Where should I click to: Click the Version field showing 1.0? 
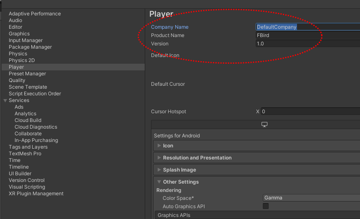tap(308, 44)
